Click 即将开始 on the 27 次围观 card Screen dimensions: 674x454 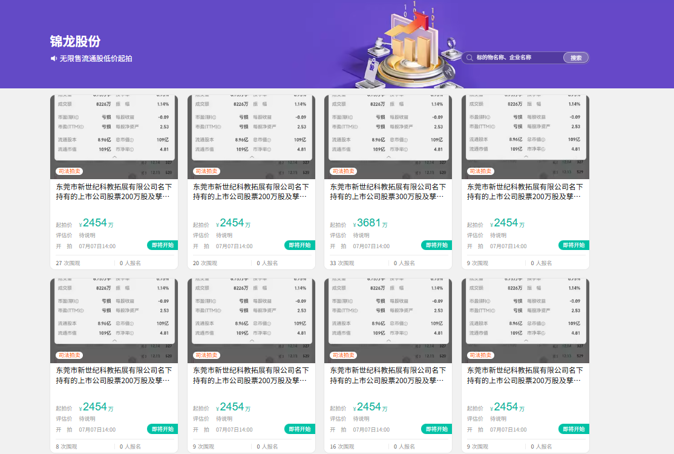[x=163, y=245]
